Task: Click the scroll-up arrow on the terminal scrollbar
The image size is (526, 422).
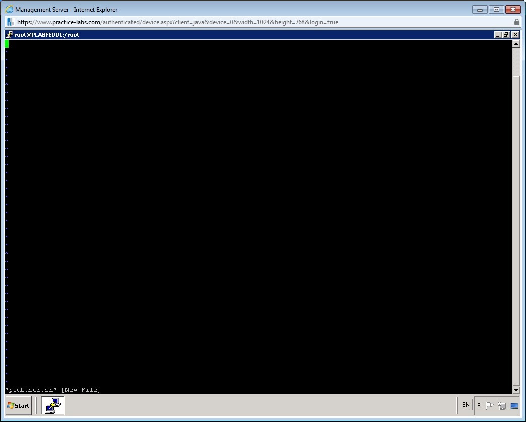Action: [516, 43]
